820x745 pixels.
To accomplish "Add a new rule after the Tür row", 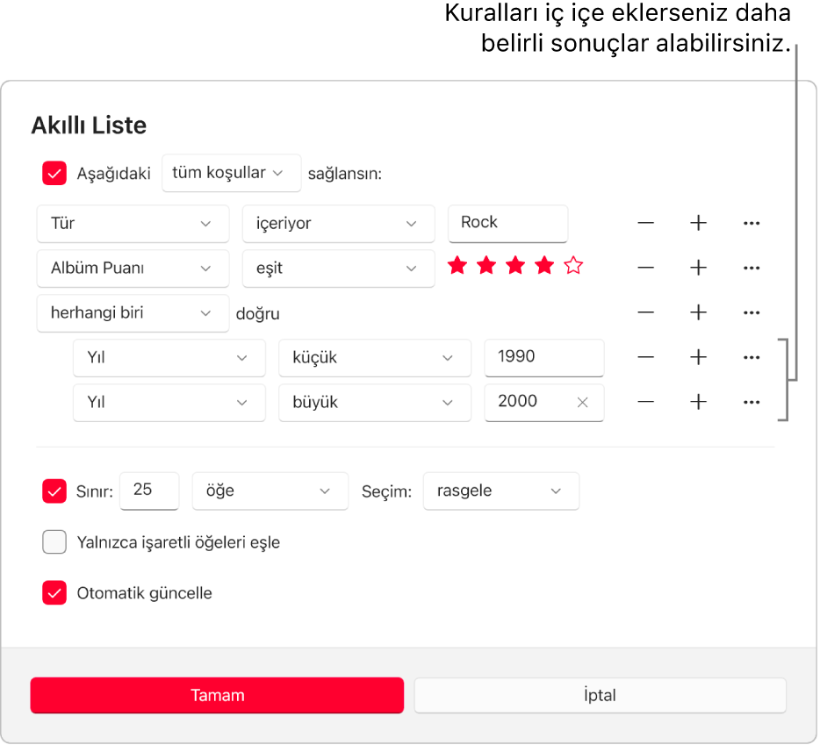I will pos(698,223).
